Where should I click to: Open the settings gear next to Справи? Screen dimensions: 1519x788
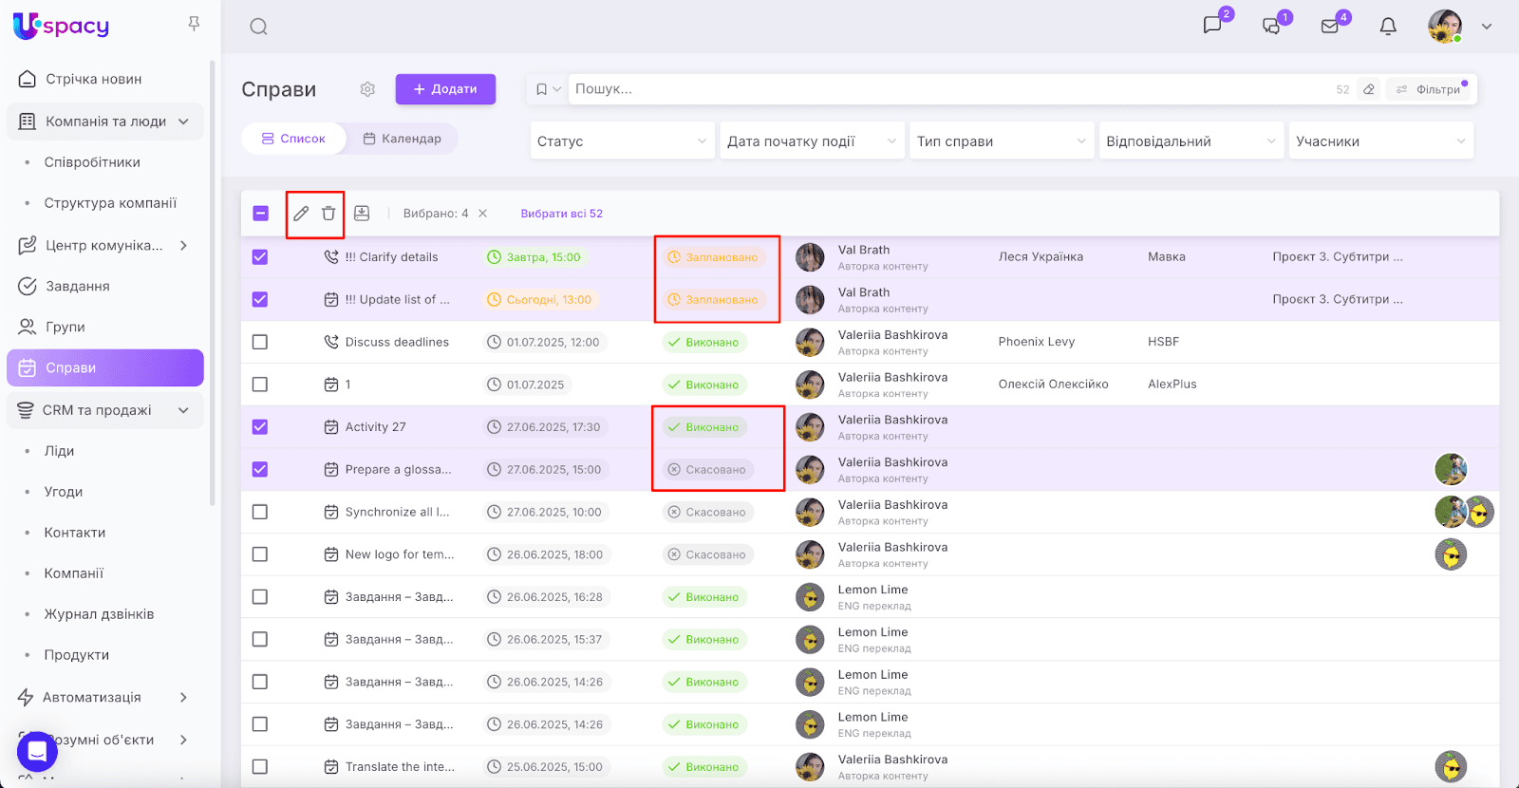(367, 89)
